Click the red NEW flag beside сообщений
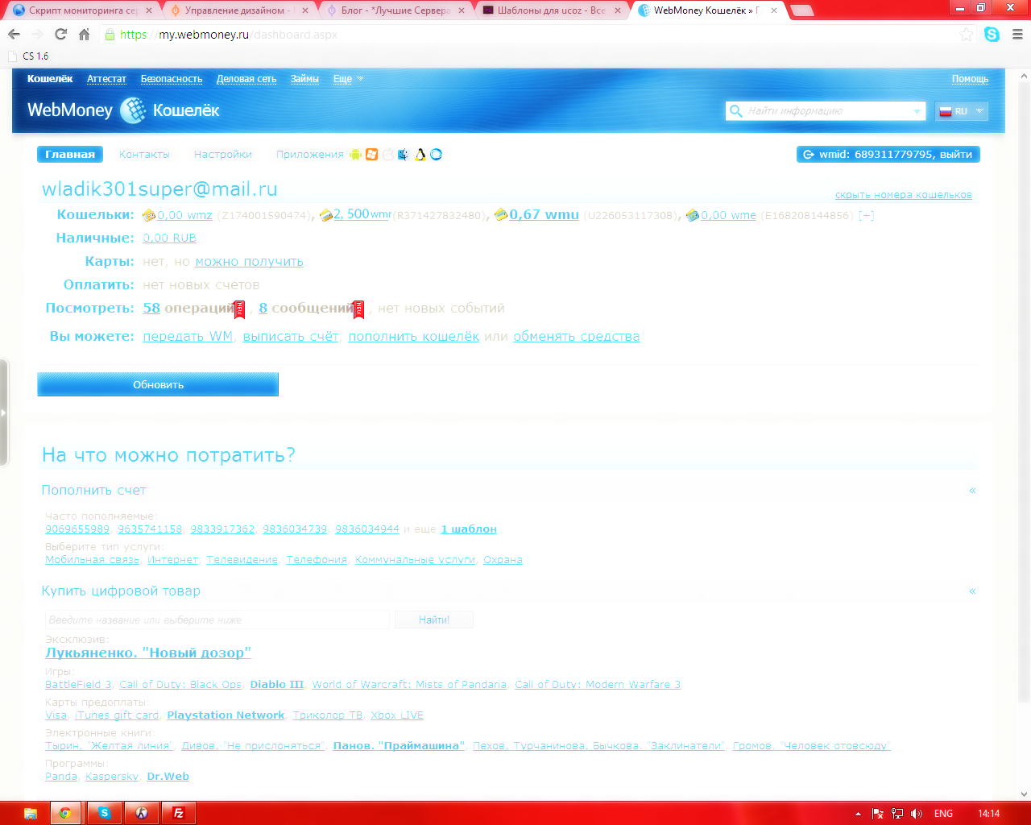Screen dimensions: 1031x825 pyautogui.click(x=358, y=309)
